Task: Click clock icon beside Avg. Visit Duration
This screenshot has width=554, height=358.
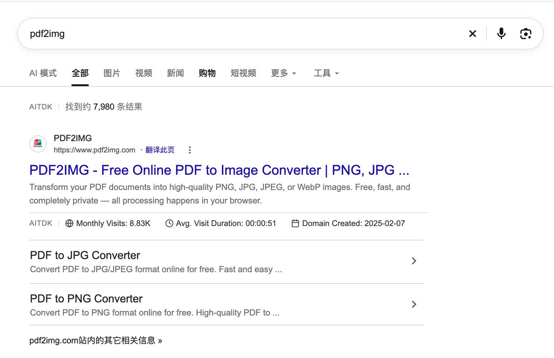Action: point(169,223)
